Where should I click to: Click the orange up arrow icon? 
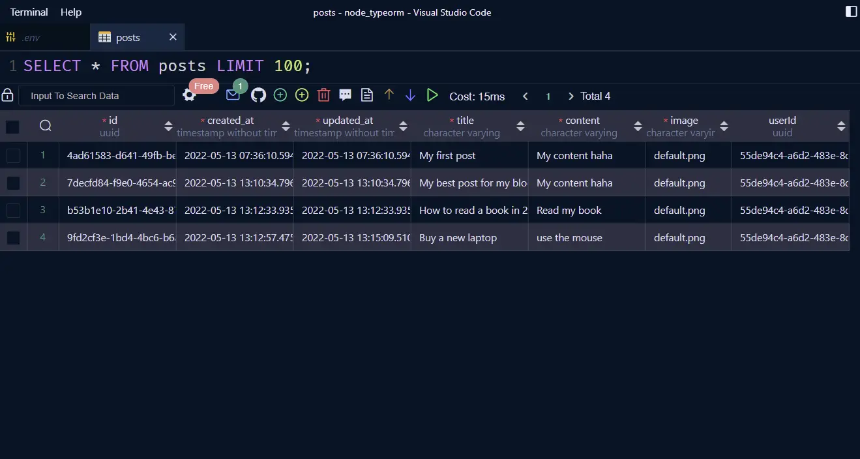click(x=389, y=95)
